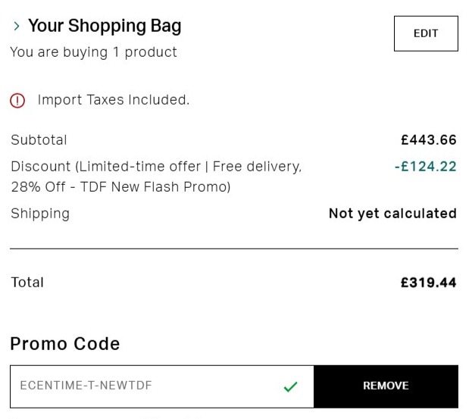The image size is (472, 419).
Task: Click the Your Shopping Bag heading
Action: click(x=105, y=27)
